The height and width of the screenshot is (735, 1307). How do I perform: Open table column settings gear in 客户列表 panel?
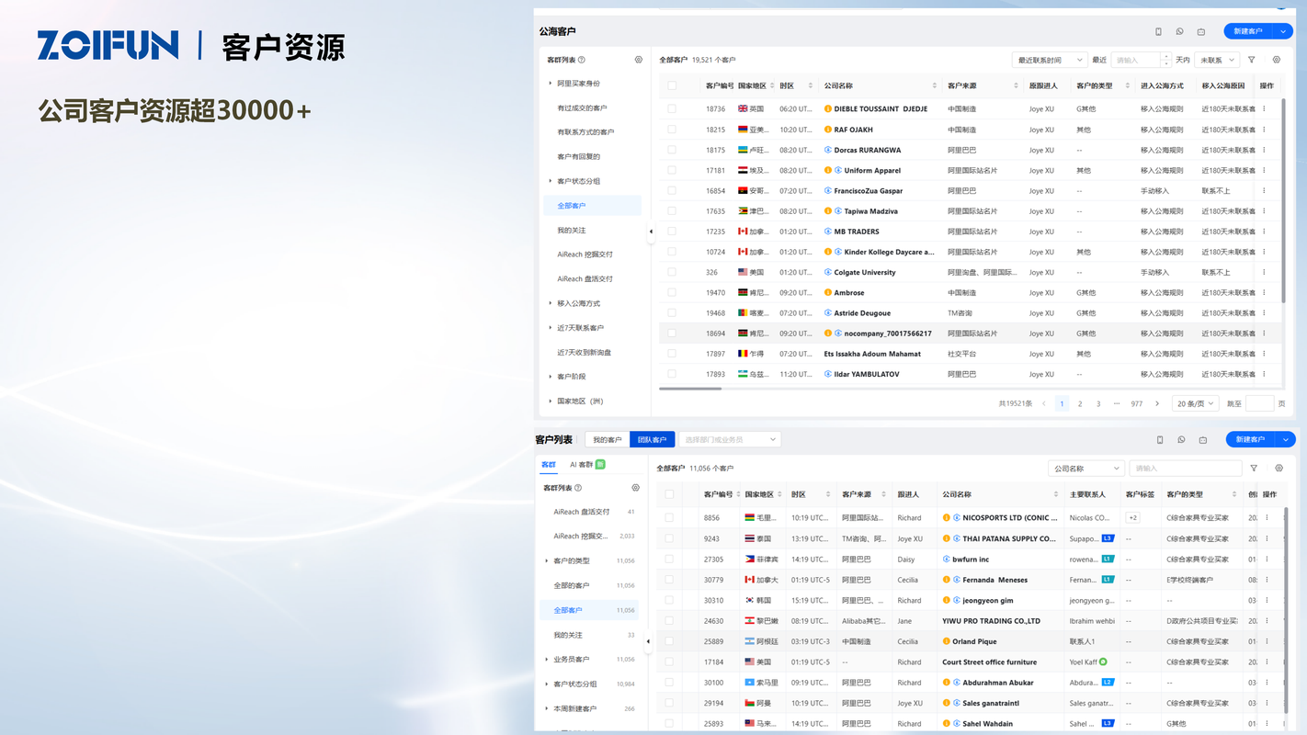pyautogui.click(x=1279, y=469)
